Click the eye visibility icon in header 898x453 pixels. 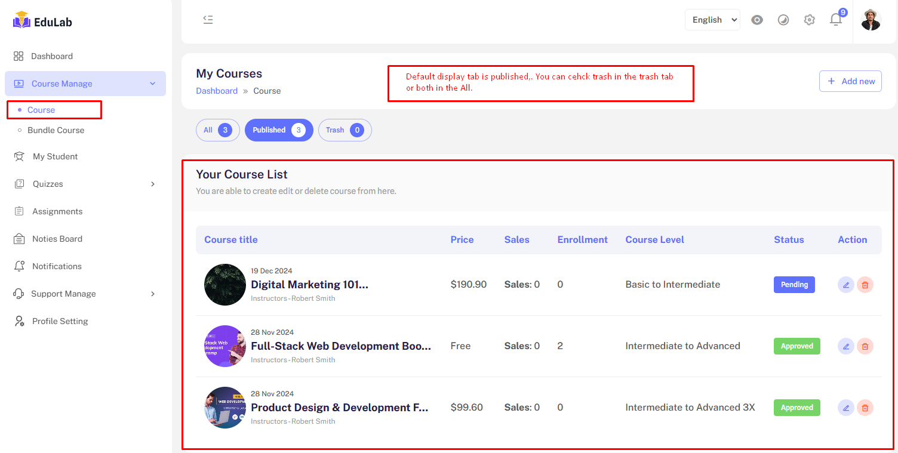757,20
